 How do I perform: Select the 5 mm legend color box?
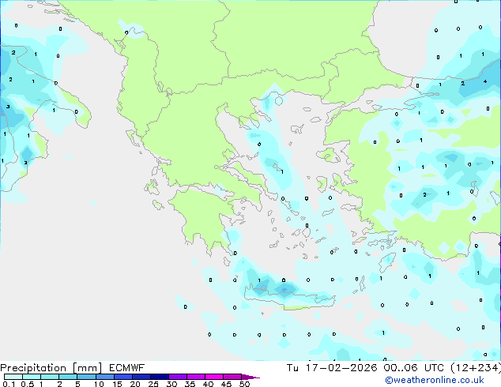(86, 377)
